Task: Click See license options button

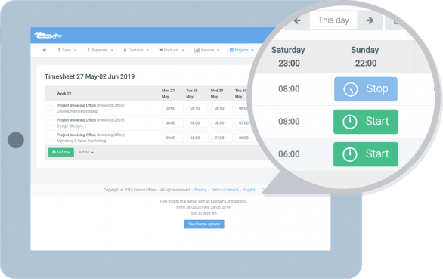Action: pos(204,224)
